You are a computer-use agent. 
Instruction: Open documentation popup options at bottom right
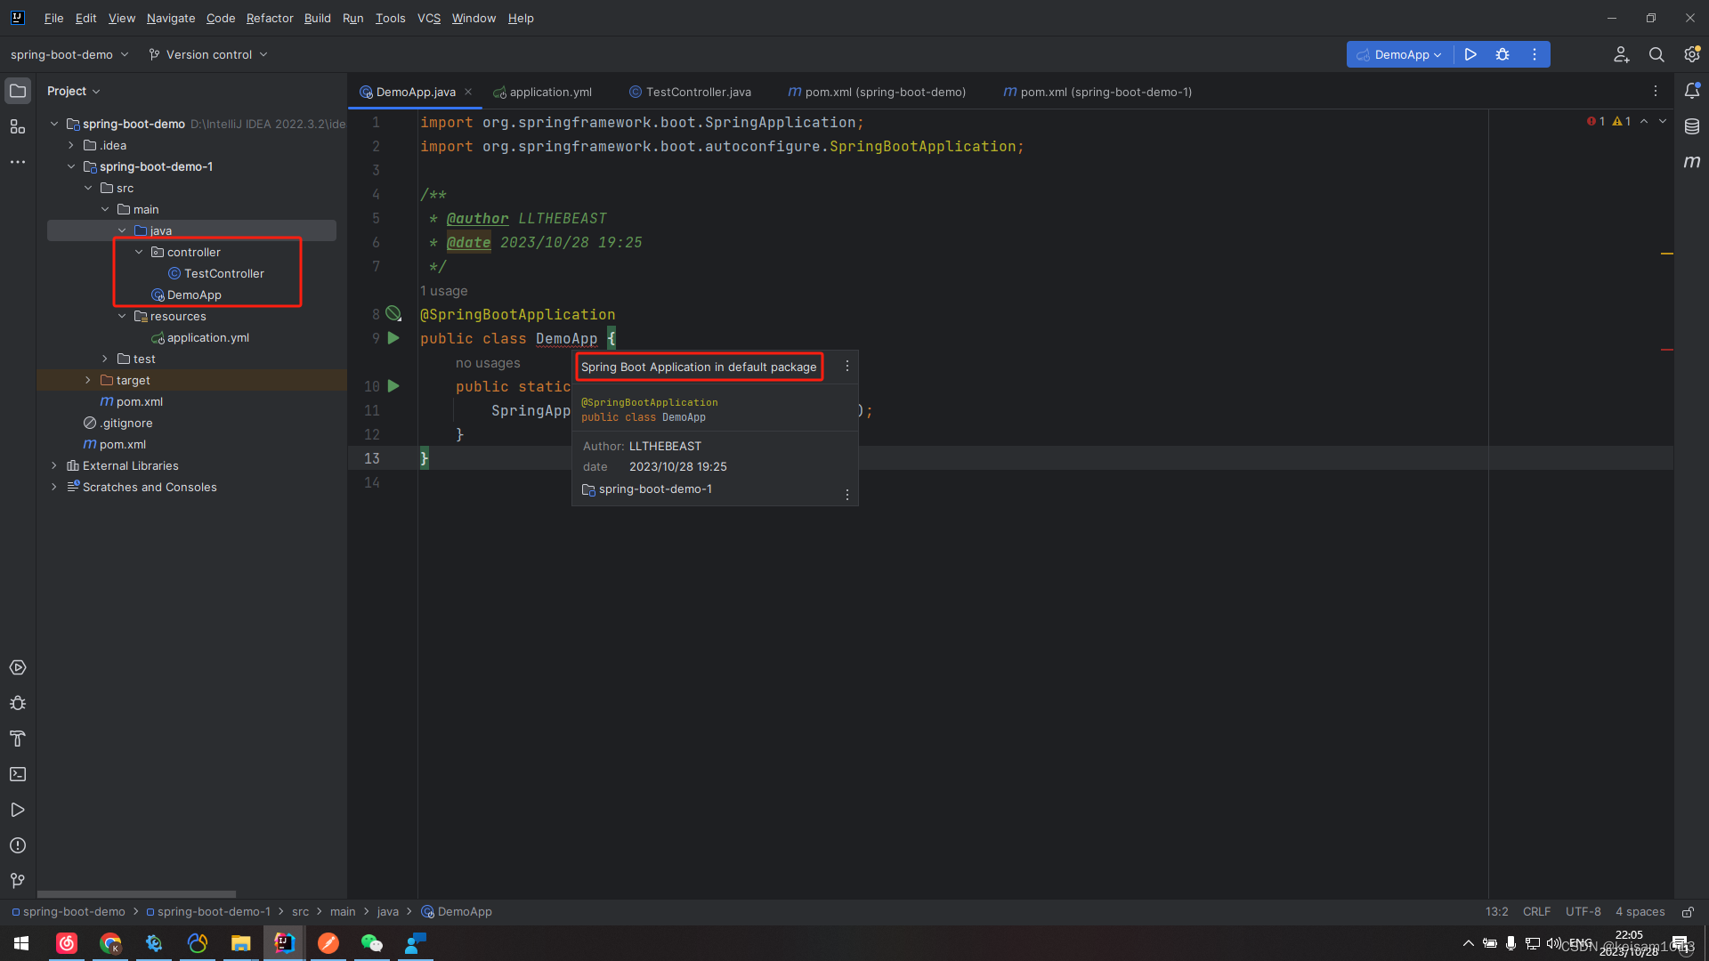846,494
